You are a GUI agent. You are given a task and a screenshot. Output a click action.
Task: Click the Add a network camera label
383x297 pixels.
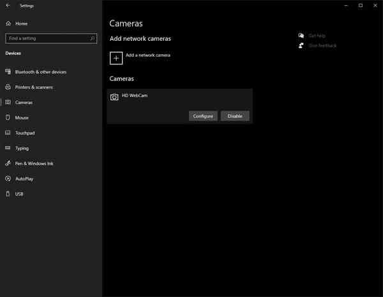148,55
